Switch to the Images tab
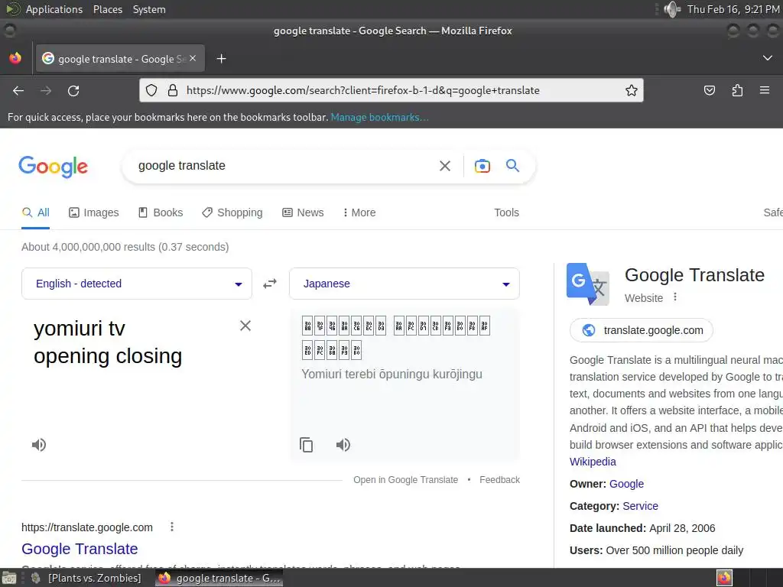This screenshot has height=587, width=783. coord(94,212)
